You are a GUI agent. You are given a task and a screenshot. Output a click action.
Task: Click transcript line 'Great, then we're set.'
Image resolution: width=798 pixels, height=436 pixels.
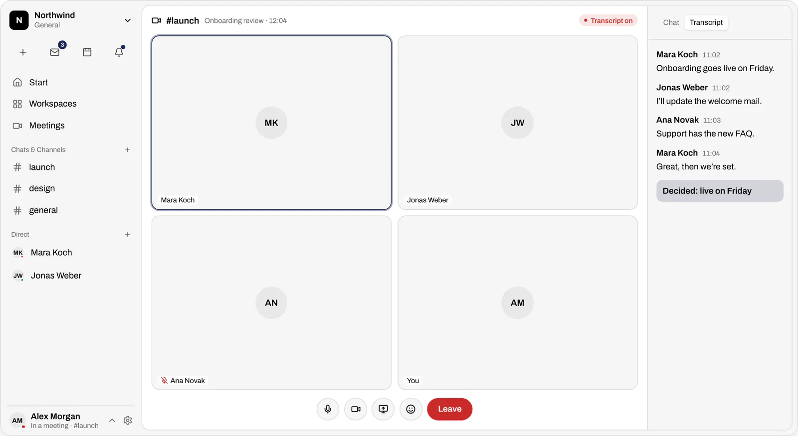pyautogui.click(x=696, y=166)
